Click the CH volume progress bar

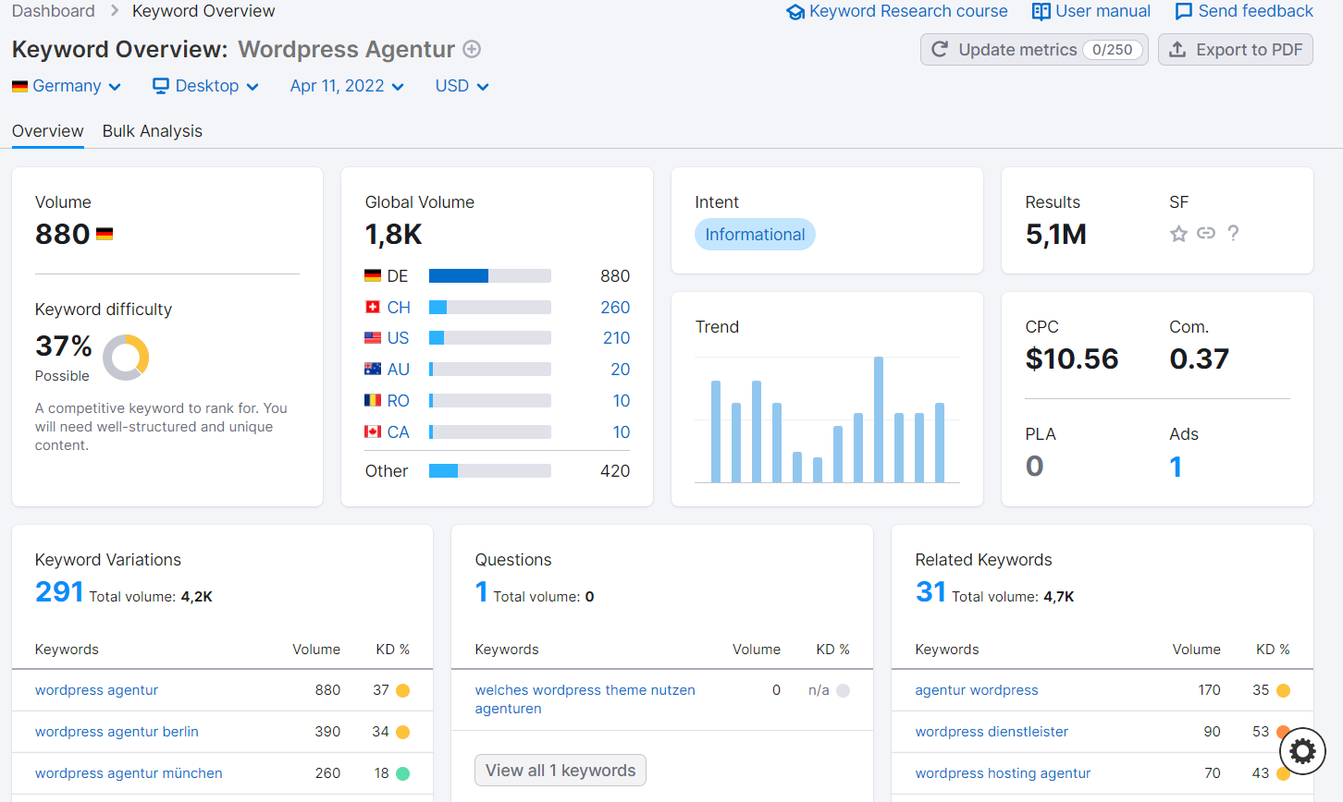[490, 307]
